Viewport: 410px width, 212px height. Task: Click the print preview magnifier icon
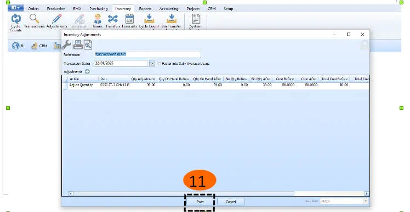tap(88, 45)
